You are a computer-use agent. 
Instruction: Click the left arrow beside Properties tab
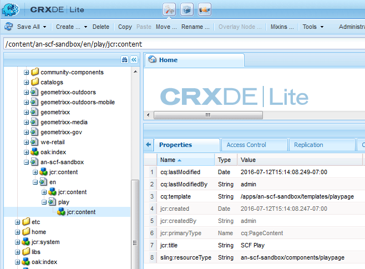click(149, 145)
